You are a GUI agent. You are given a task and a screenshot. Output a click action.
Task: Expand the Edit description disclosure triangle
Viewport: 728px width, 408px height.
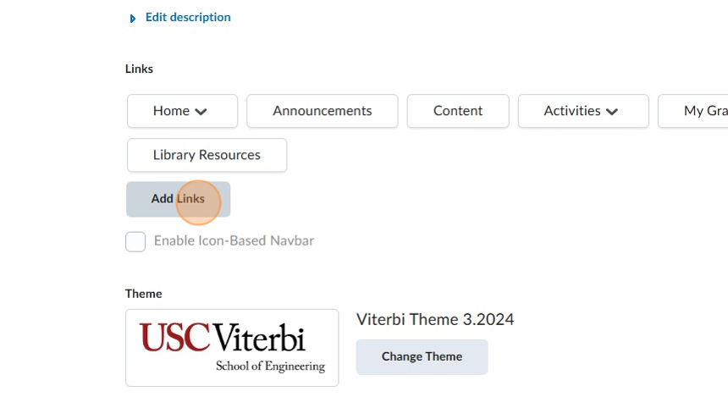coord(133,18)
